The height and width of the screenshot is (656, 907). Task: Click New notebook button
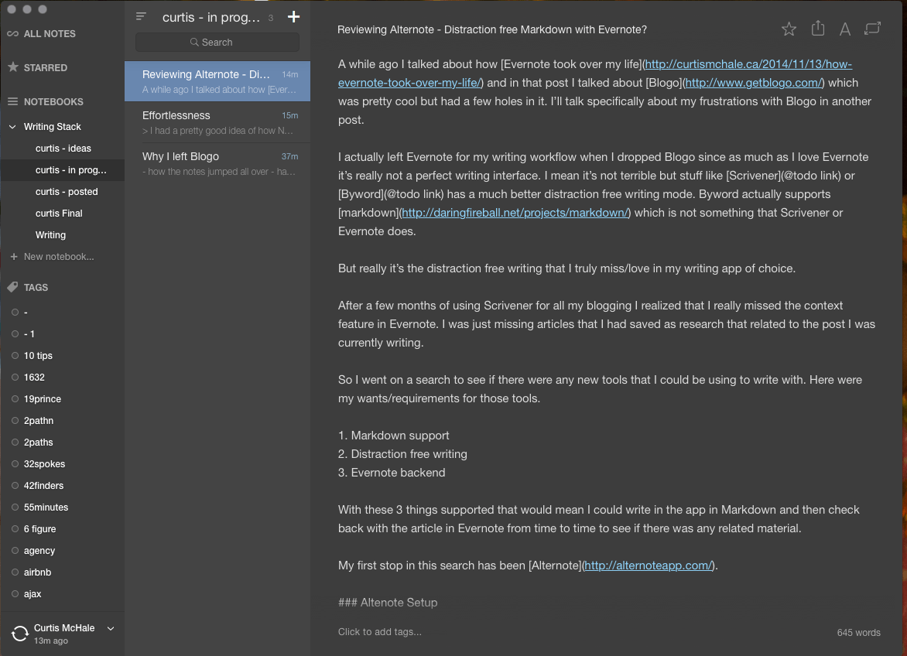tap(58, 257)
